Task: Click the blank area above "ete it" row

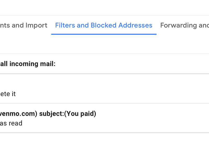Action: 104,82
